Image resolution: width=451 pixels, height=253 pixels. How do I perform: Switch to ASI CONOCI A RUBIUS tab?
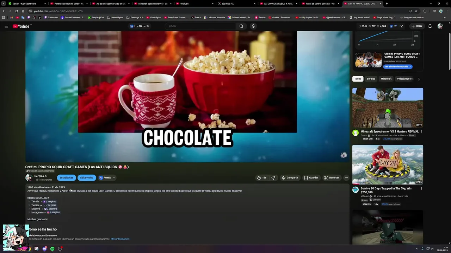click(279, 4)
